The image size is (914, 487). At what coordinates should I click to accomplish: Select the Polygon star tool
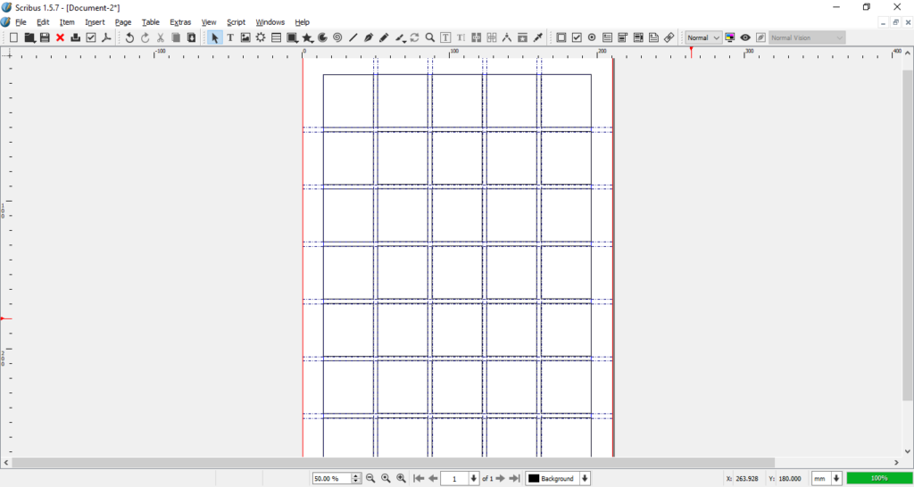coord(307,37)
